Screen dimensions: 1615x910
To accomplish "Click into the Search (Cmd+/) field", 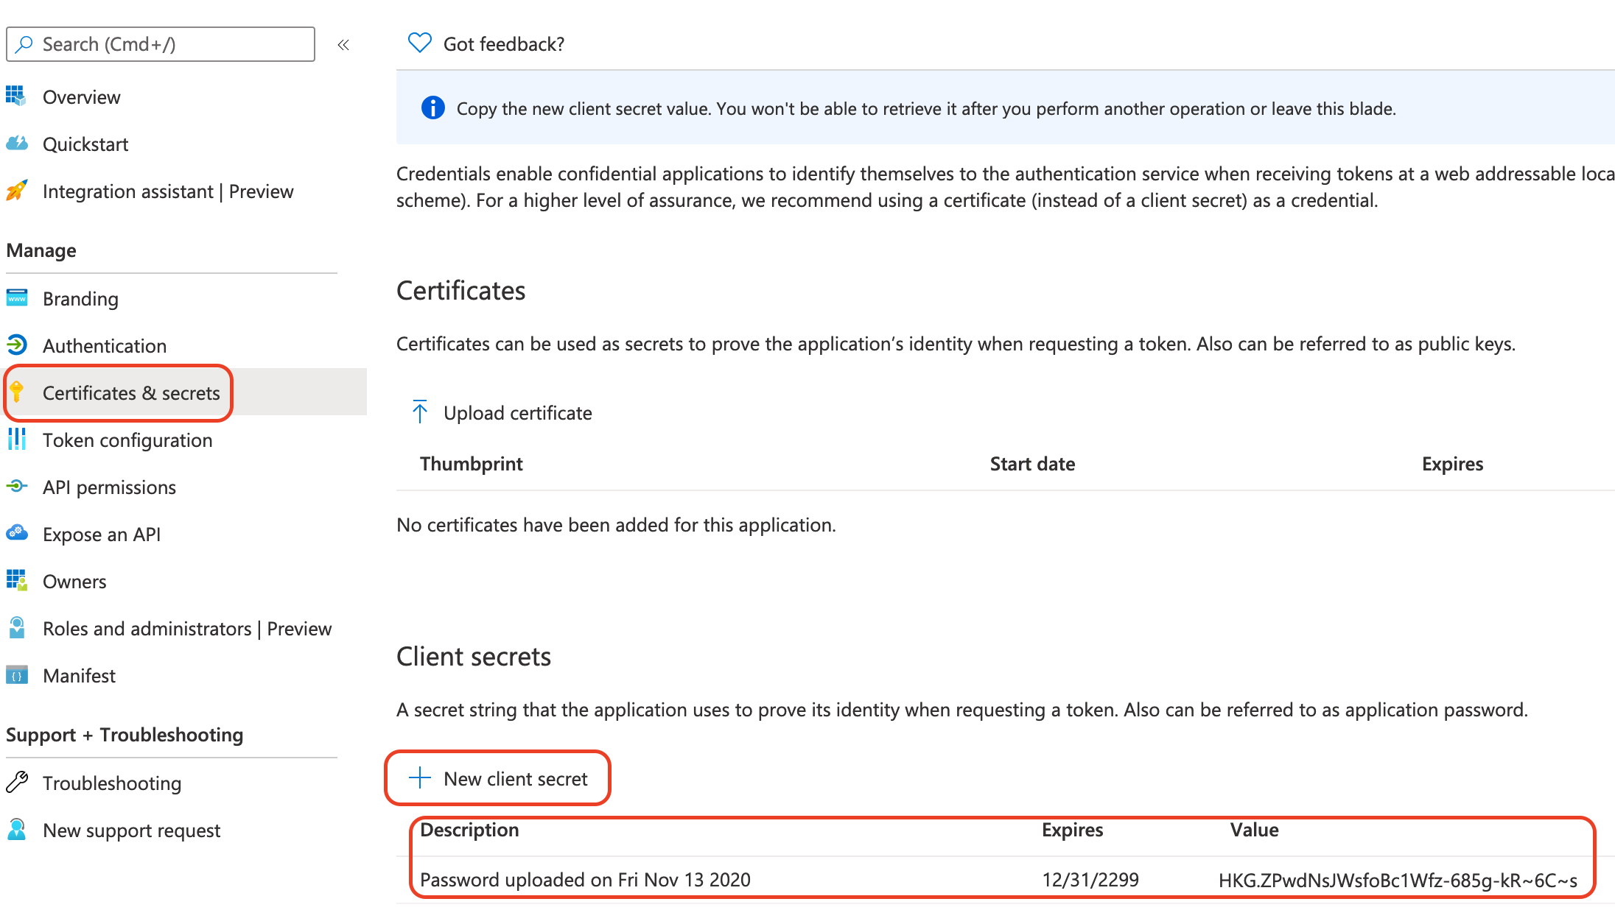I will pos(169,44).
